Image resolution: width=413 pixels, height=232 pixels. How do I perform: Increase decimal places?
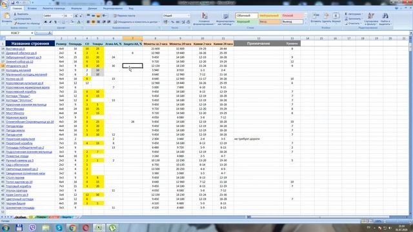183,22
